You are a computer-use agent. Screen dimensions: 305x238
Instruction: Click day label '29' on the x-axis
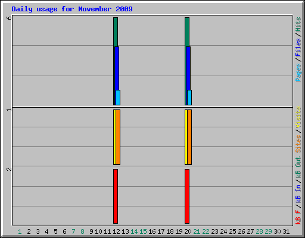click(268, 231)
